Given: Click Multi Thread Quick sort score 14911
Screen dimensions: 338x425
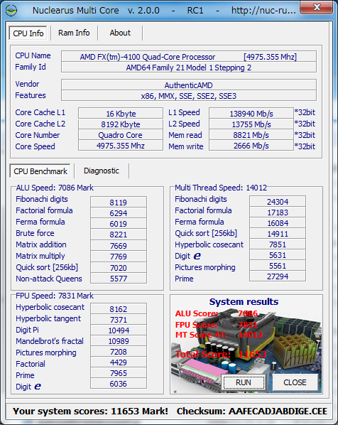Looking at the screenshot, I should pyautogui.click(x=278, y=234).
